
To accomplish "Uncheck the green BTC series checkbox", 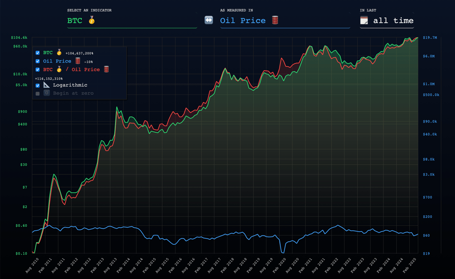I will point(37,53).
